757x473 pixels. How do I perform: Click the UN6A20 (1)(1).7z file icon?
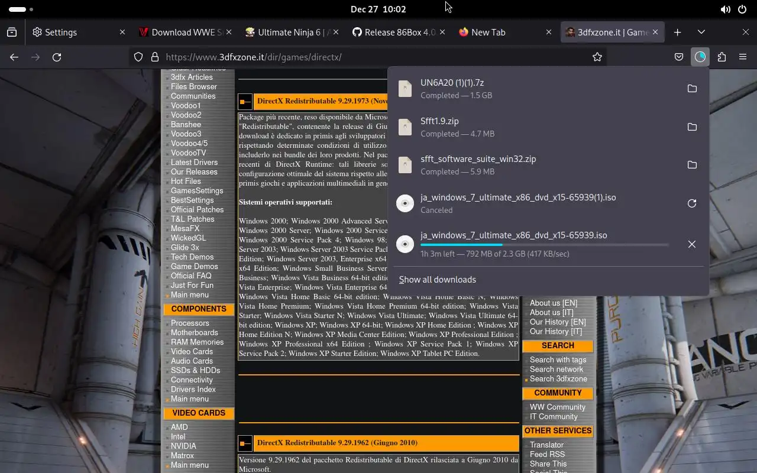[x=405, y=89]
